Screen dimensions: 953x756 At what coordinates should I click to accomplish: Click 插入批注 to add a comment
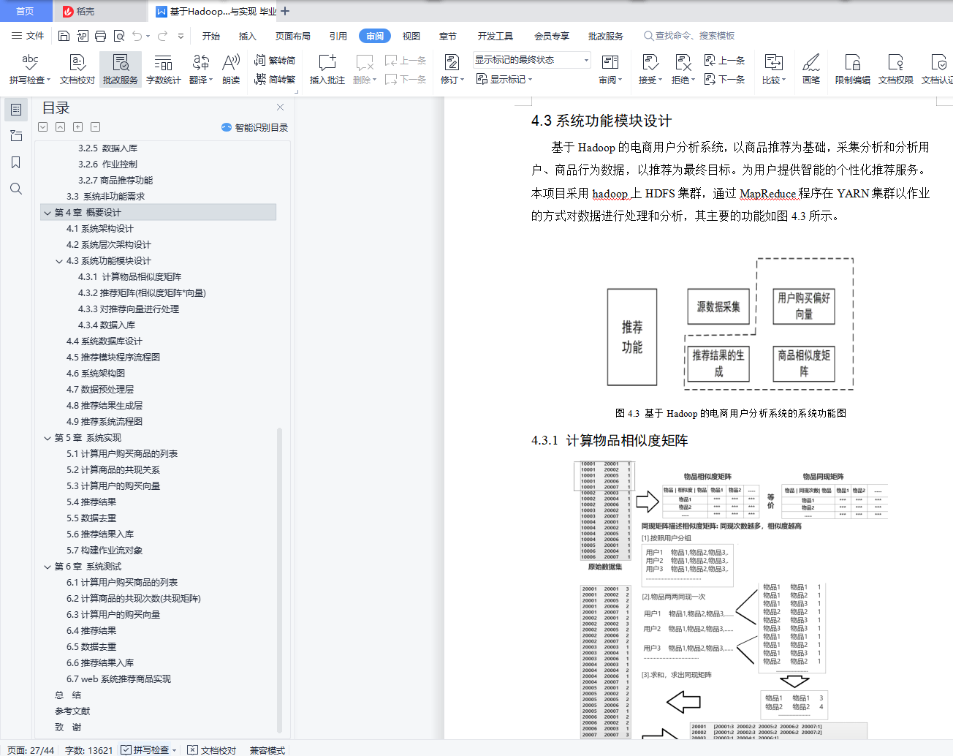click(327, 69)
